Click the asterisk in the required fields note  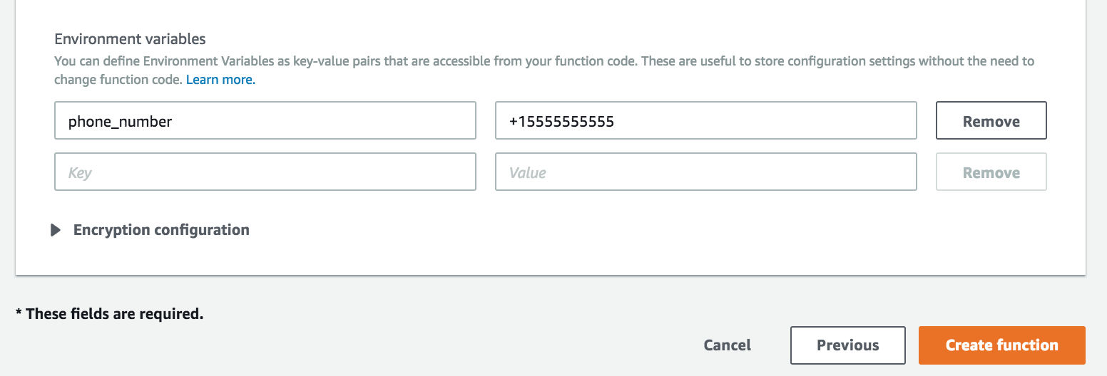tap(19, 312)
